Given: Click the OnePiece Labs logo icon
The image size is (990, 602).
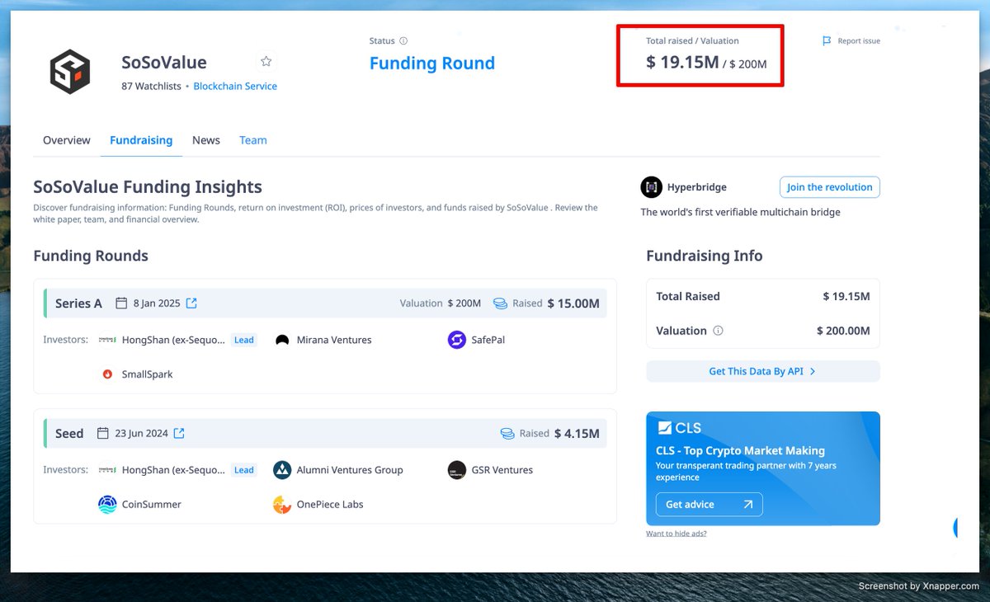Looking at the screenshot, I should click(x=282, y=504).
